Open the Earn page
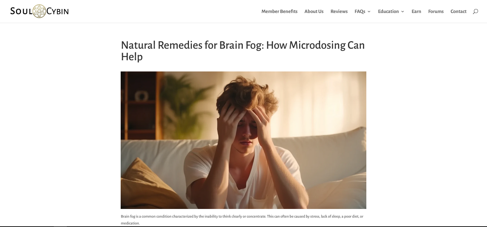 pos(416,12)
